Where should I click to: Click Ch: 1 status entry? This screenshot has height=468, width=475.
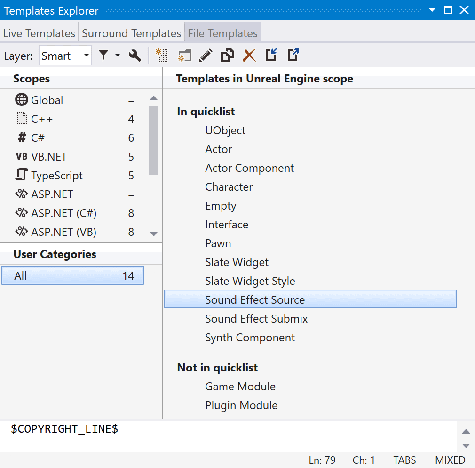tap(364, 460)
